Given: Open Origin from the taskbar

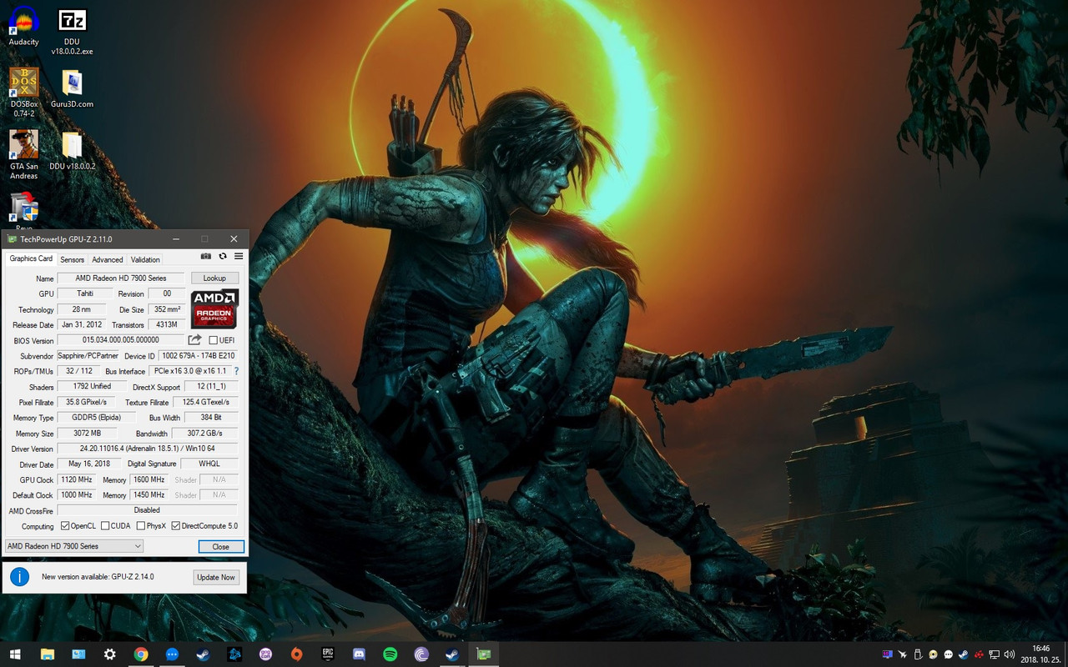Looking at the screenshot, I should point(297,654).
